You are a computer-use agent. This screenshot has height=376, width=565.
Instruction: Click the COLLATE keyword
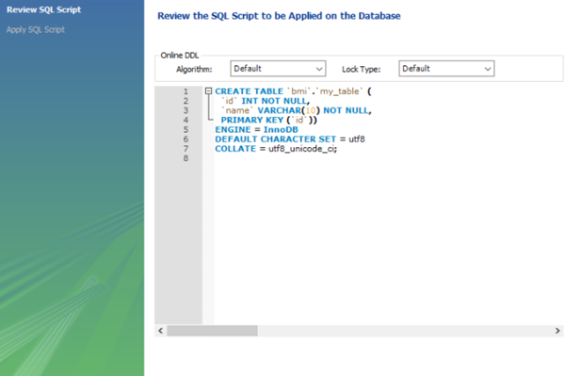pyautogui.click(x=235, y=149)
